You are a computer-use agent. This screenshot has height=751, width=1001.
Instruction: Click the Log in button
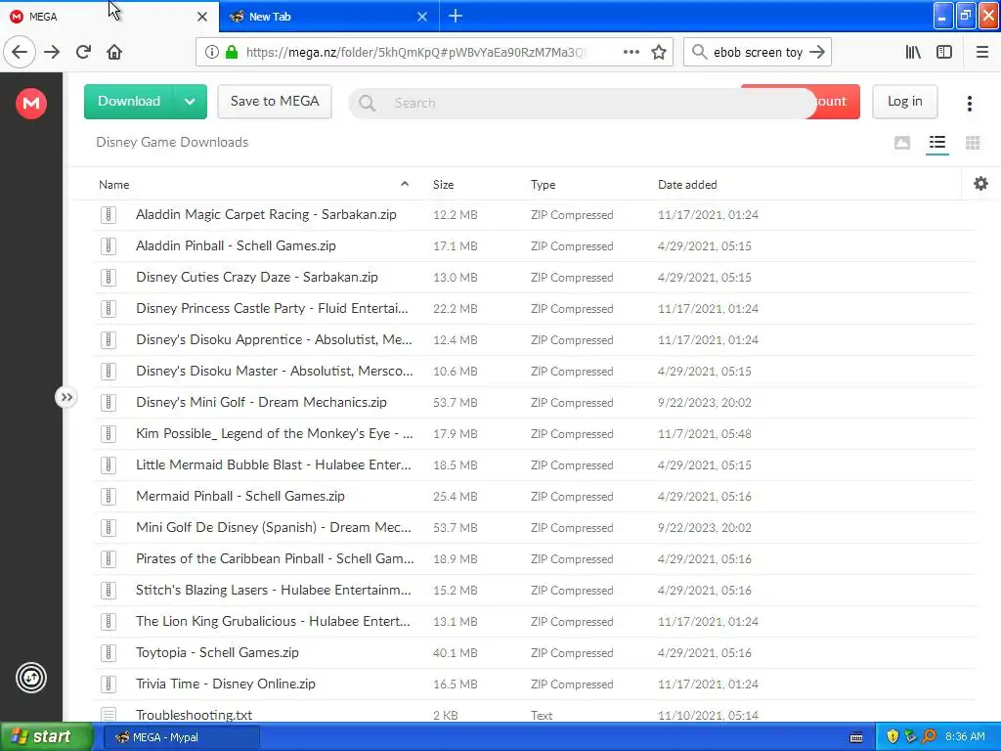904,102
